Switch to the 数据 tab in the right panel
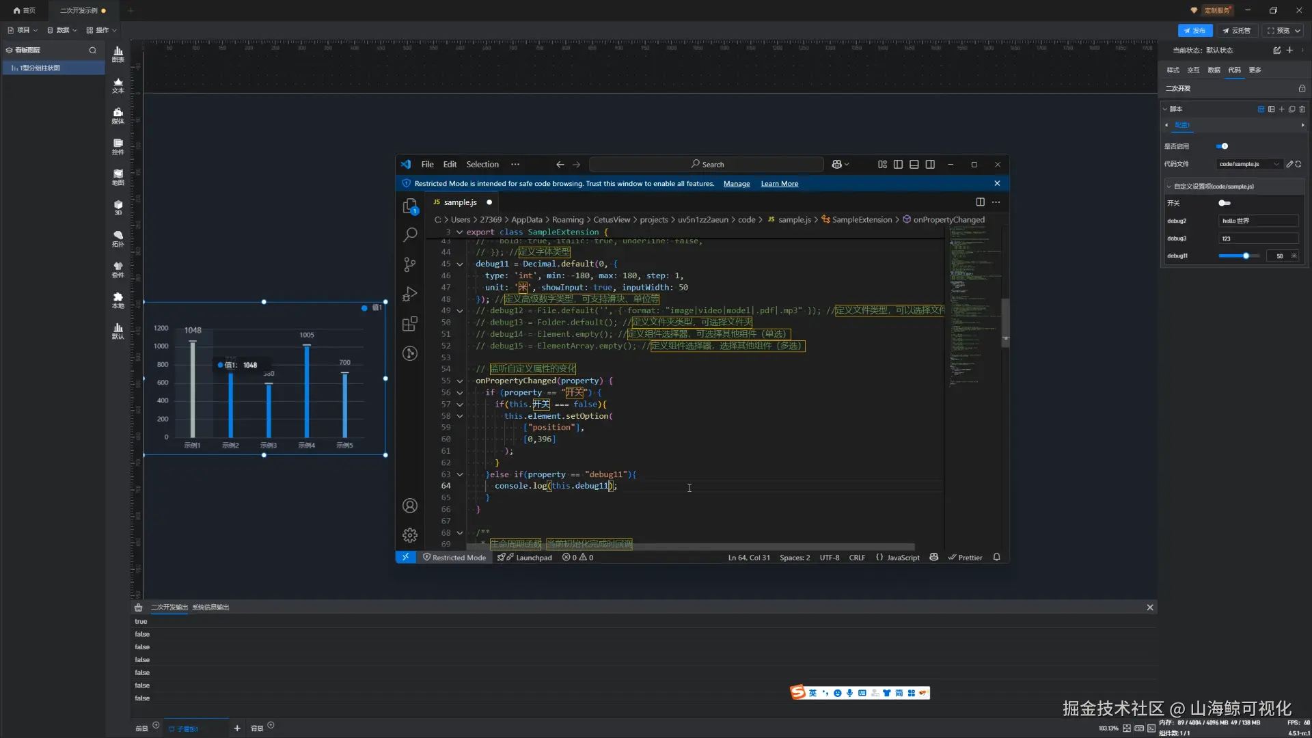Screen dimensions: 1312x738 [1214, 70]
